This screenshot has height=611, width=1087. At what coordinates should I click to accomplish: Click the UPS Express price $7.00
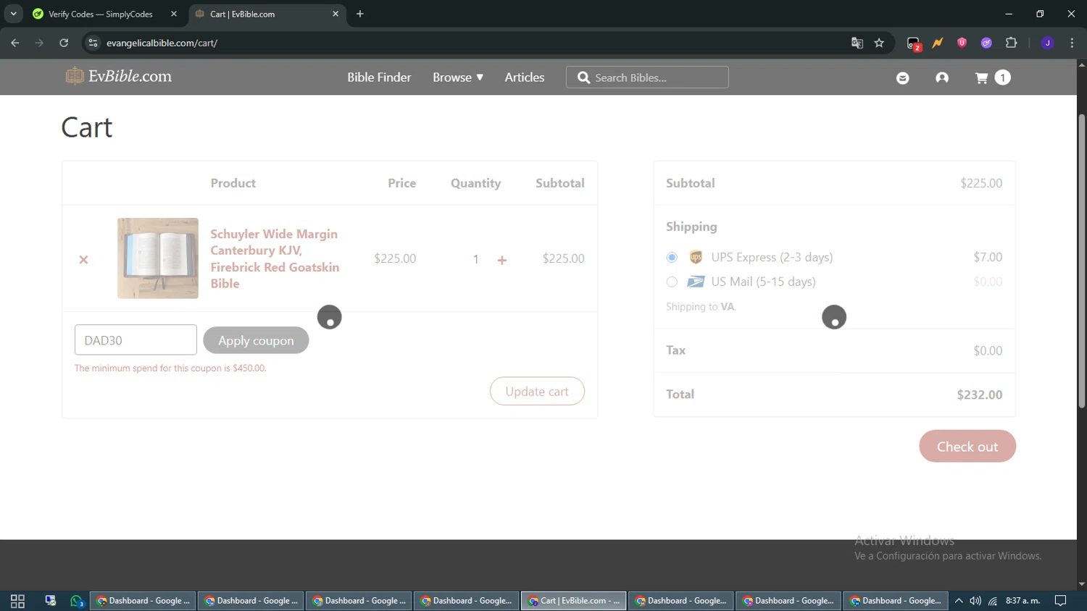[x=988, y=257]
